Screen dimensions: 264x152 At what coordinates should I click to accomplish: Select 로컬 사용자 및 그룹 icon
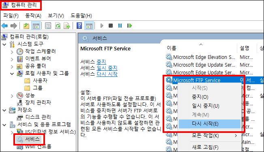point(19,74)
